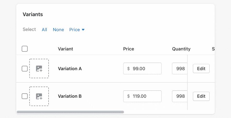Click the Quantity column header
Image resolution: width=231 pixels, height=118 pixels.
[181, 49]
